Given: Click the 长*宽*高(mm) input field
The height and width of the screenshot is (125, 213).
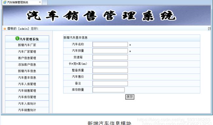Looking at the screenshot, I should pos(110,64).
